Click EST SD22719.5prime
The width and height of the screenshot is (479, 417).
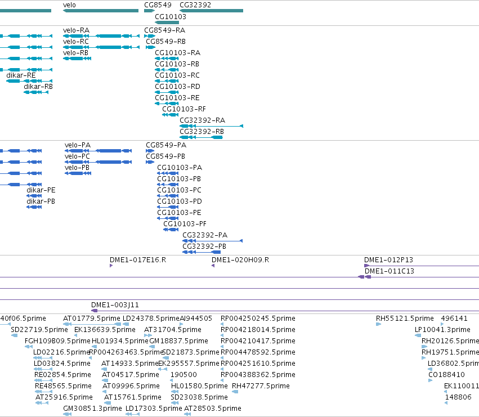click(x=39, y=330)
